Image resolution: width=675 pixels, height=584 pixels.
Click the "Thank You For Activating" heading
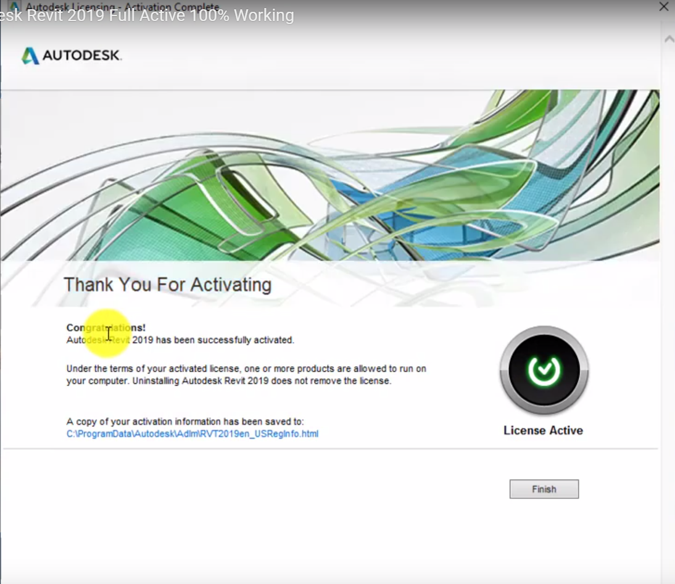tap(167, 285)
